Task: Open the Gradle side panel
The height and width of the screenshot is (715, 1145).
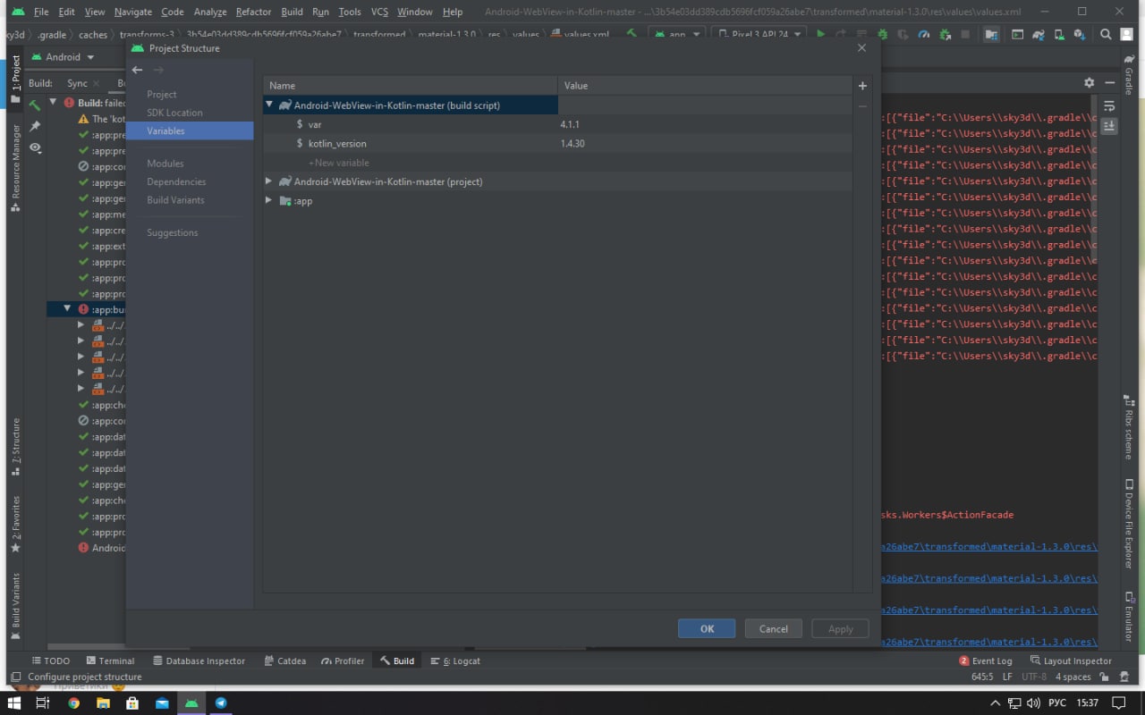Action: pos(1129,75)
